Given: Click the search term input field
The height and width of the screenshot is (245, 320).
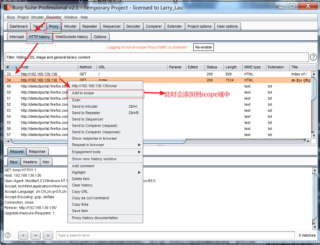Looking at the screenshot, I should pos(175,235).
